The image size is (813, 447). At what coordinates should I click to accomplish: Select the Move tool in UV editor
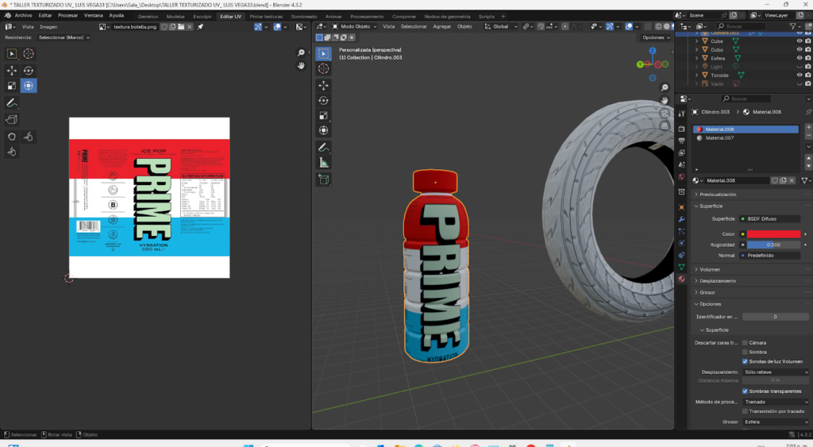point(11,70)
